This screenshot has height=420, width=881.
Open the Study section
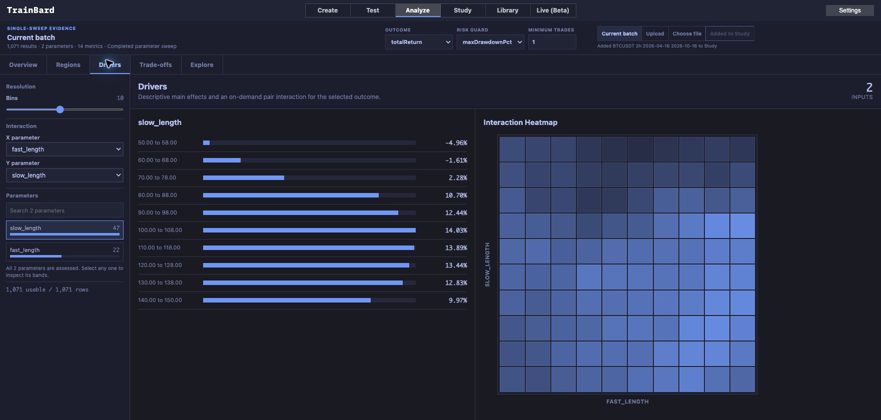[x=463, y=10]
